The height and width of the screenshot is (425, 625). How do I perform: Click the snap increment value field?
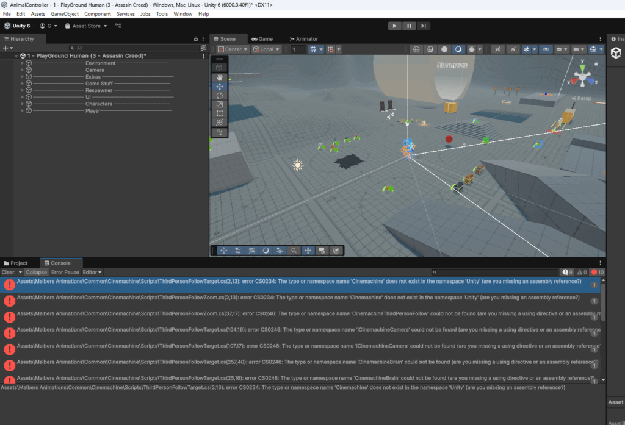coord(298,49)
